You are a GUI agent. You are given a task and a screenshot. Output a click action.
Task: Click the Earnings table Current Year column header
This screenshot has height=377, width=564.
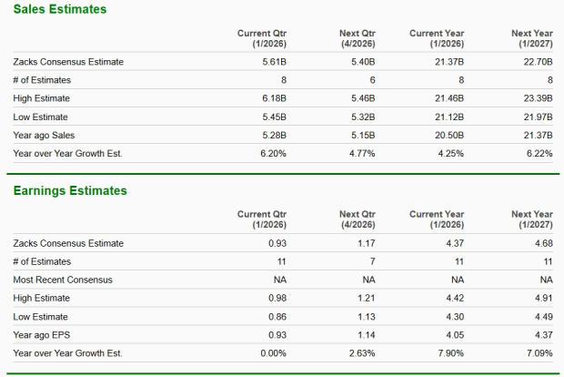(x=438, y=219)
